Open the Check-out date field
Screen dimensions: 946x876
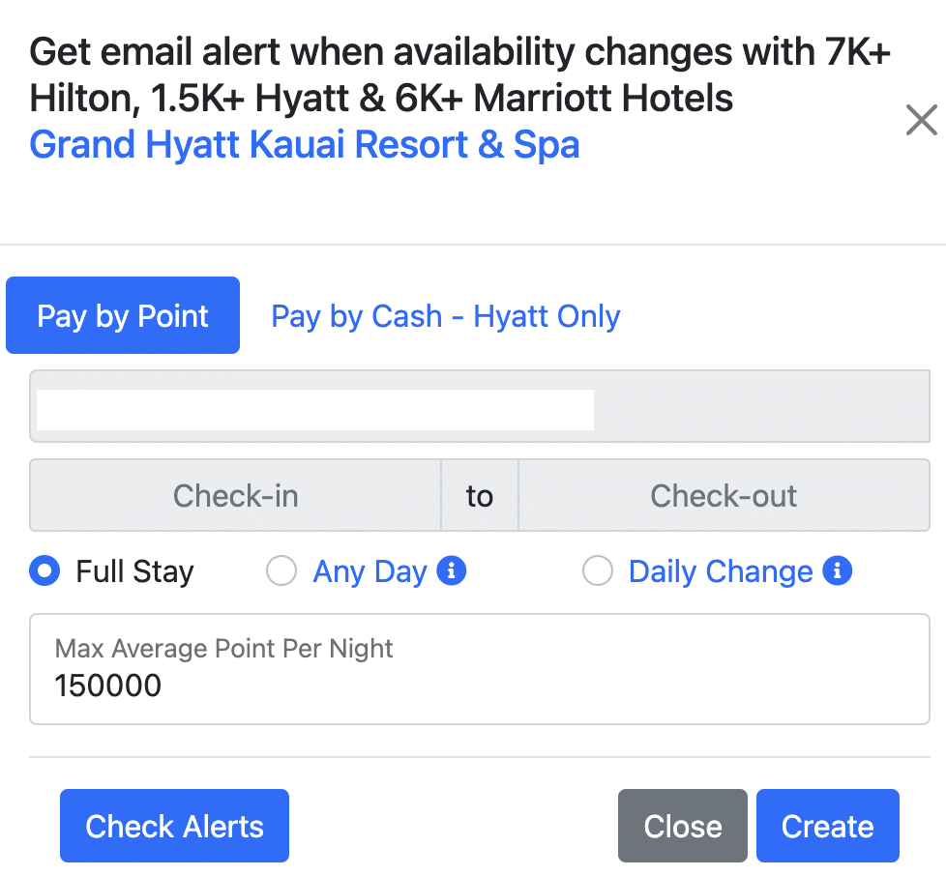click(724, 496)
